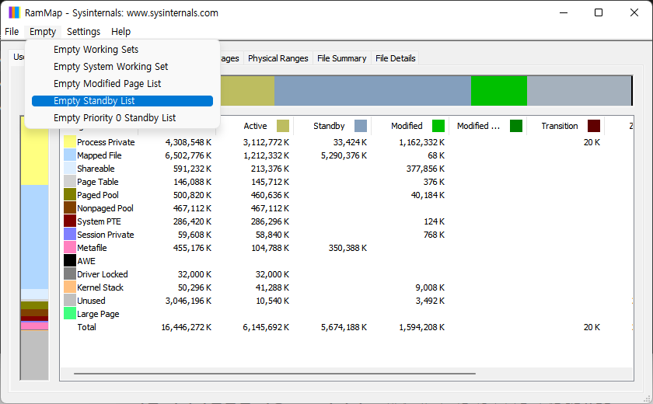Open the File menu
Viewport: 653px width, 404px height.
tap(12, 32)
